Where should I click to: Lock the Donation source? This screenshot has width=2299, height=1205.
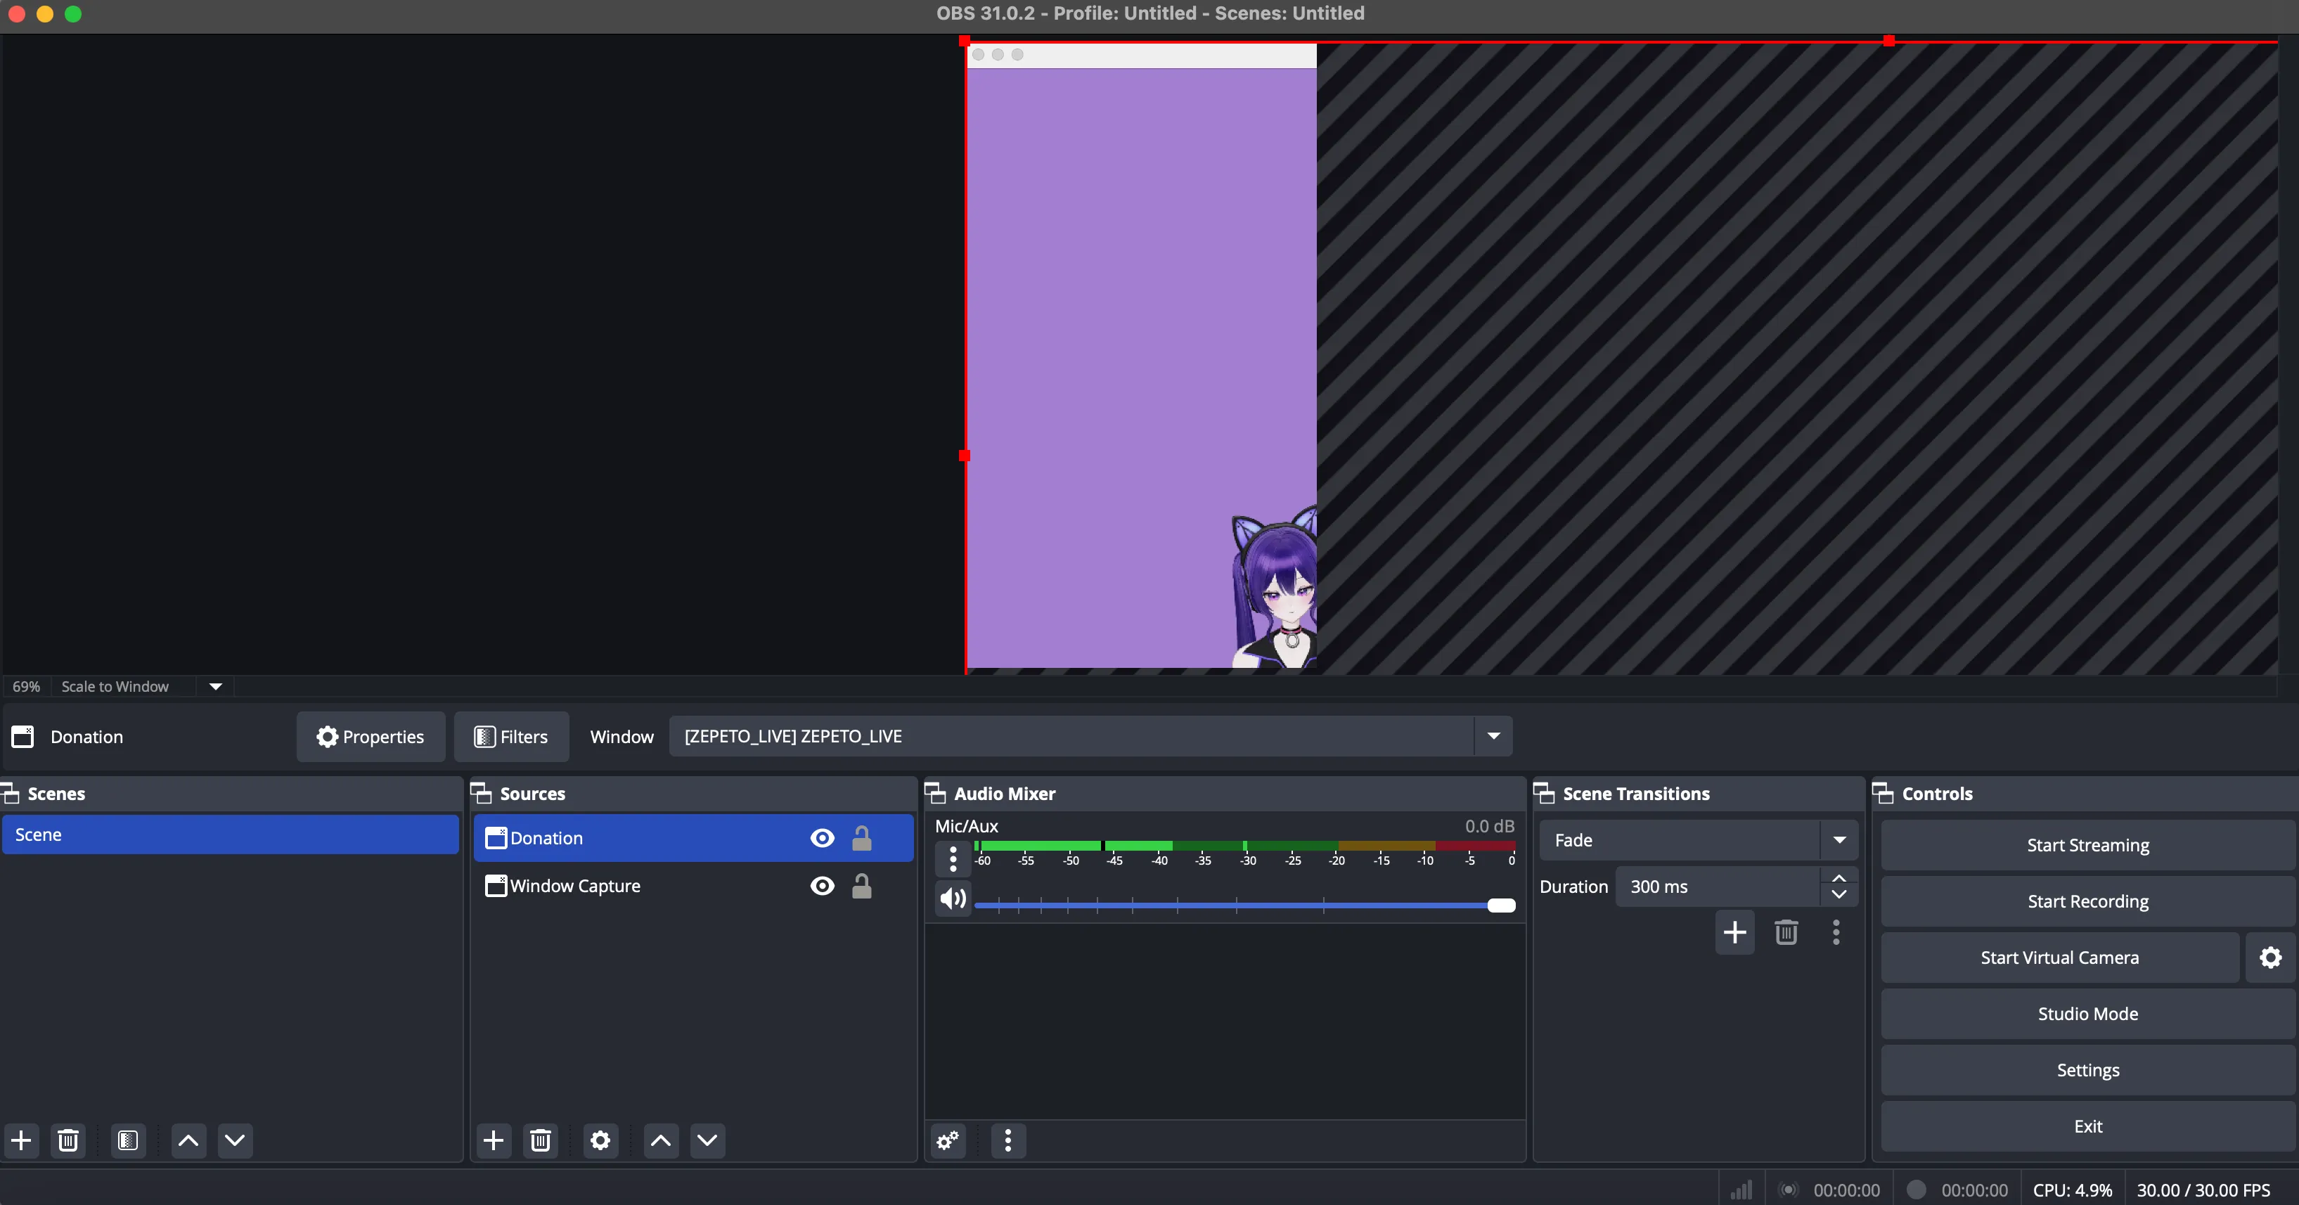861,838
